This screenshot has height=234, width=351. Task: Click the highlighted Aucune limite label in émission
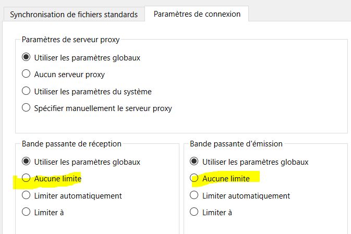(x=226, y=178)
